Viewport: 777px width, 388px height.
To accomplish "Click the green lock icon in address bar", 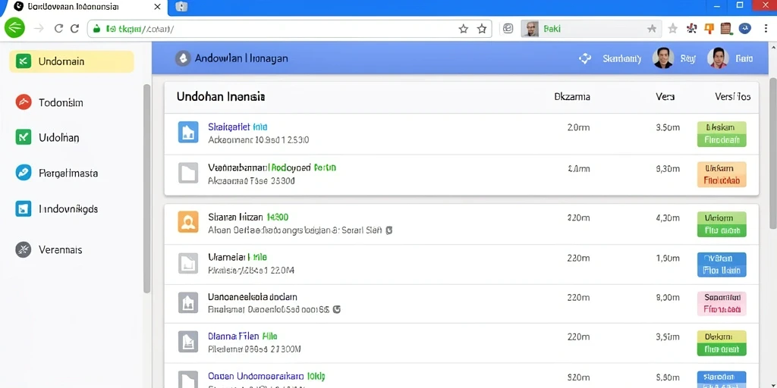I will click(x=96, y=29).
